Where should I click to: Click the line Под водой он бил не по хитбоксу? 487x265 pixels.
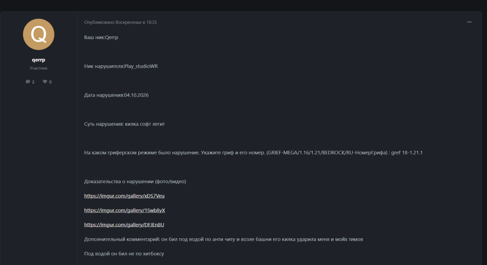124,253
